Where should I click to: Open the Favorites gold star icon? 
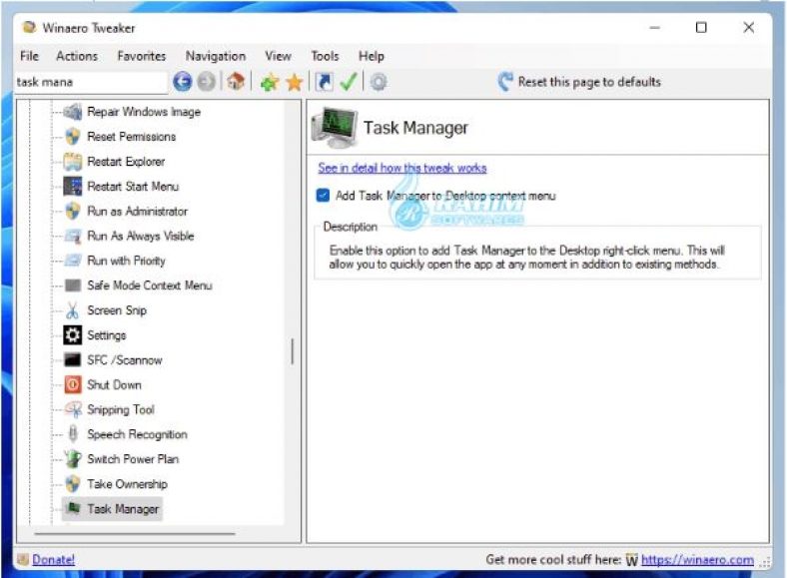click(294, 82)
